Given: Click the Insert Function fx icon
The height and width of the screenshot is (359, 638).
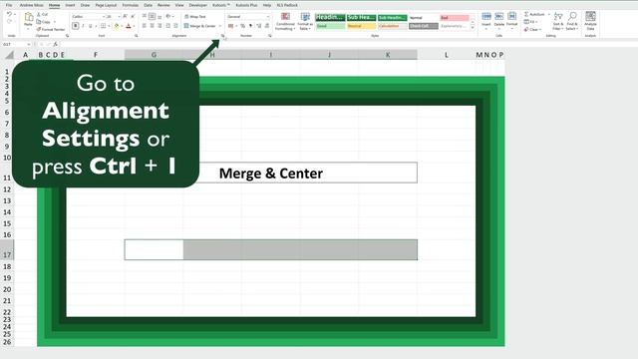Looking at the screenshot, I should tap(56, 44).
